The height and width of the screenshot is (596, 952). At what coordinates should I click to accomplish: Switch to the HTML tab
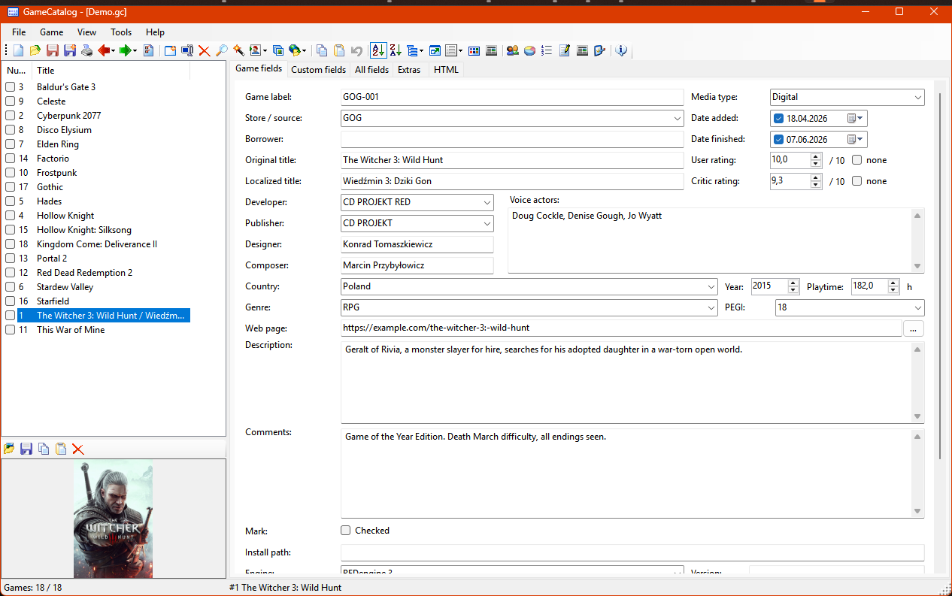[x=446, y=70]
